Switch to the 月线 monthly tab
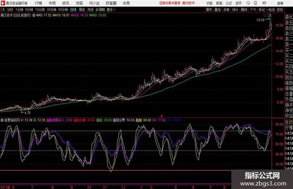Screen dimensions: 293x189 pyautogui.click(x=90, y=10)
